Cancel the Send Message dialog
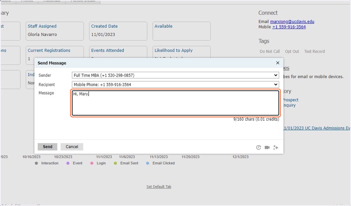The height and width of the screenshot is (206, 351). [x=72, y=147]
